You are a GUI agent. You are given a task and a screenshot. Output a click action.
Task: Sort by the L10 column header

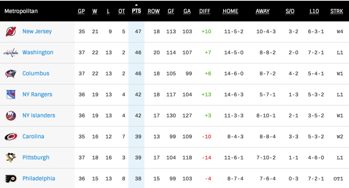pyautogui.click(x=314, y=11)
